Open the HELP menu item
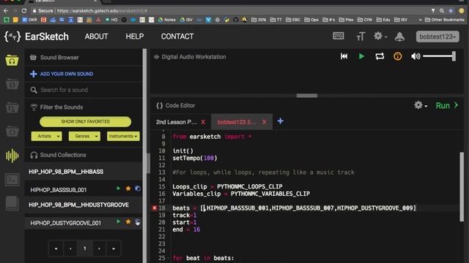 coord(135,37)
